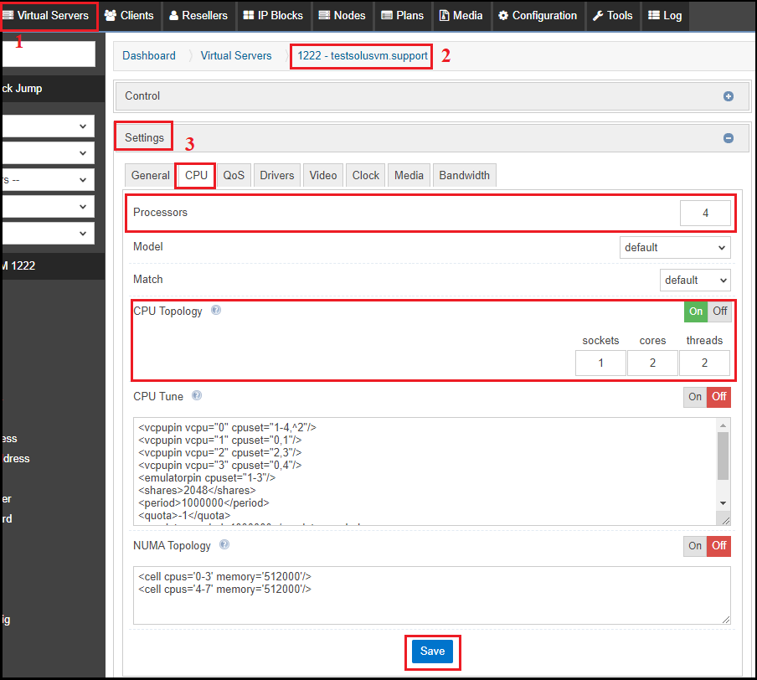Collapse the Settings panel minus icon
Screen dimensions: 757x680
(728, 138)
